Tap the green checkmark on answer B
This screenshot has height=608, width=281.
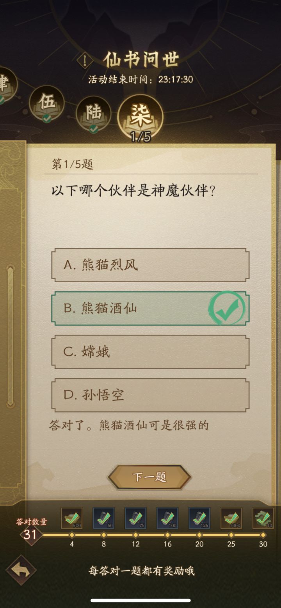tap(227, 308)
